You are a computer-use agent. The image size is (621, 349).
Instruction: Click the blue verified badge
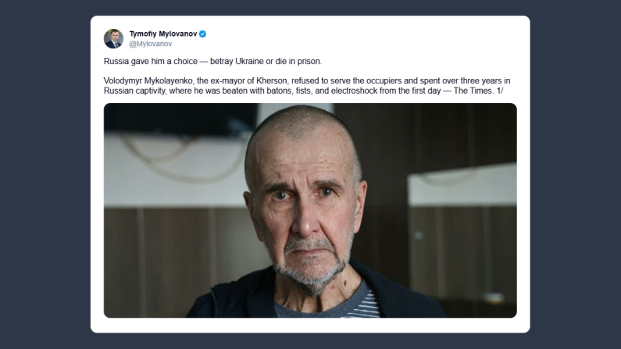pos(202,34)
